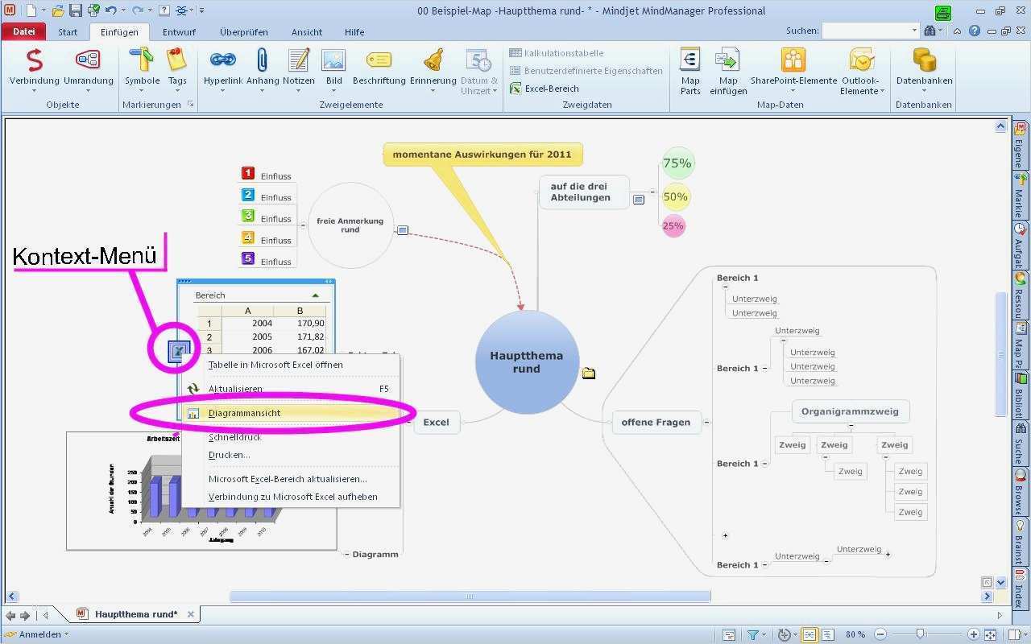Collapse the ribbon with the chevron arrow
This screenshot has height=644, width=1031.
coord(955,31)
